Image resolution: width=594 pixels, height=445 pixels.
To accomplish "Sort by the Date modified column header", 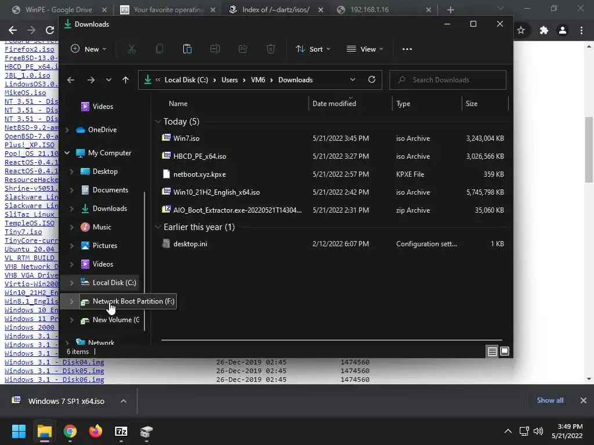I will 334,104.
